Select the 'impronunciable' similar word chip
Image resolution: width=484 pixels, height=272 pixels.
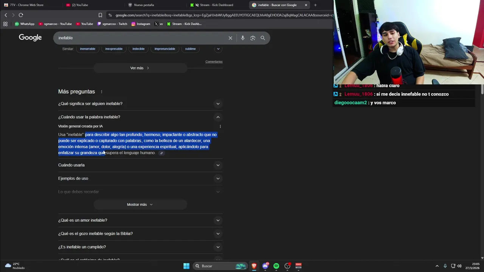(x=165, y=49)
